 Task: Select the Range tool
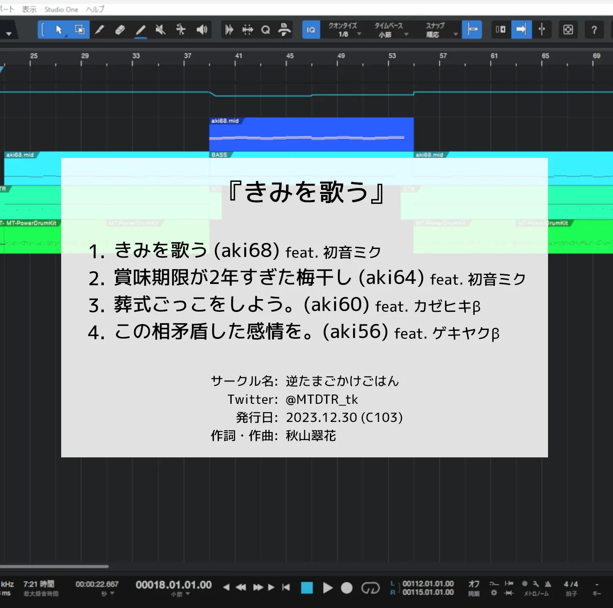[79, 30]
